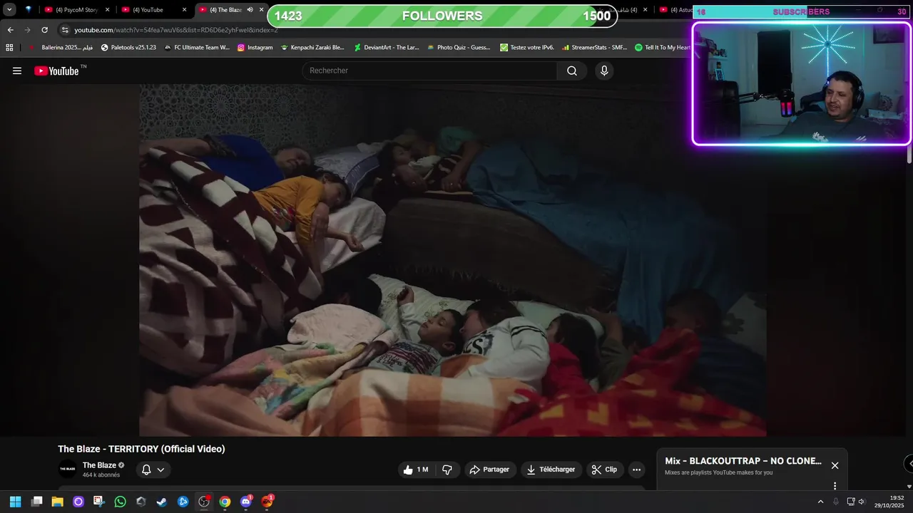
Task: Open Snipping Tool from taskbar
Action: [98, 502]
